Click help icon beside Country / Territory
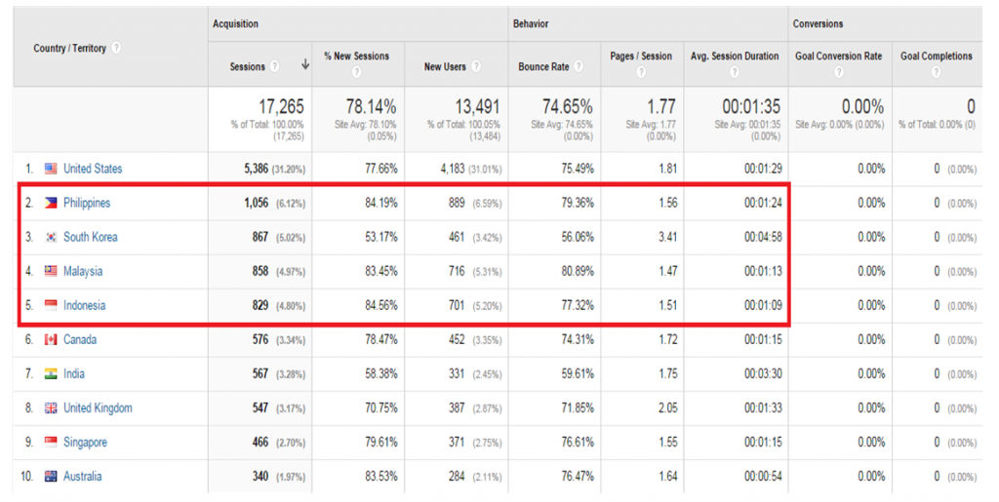This screenshot has height=502, width=999. point(117,49)
